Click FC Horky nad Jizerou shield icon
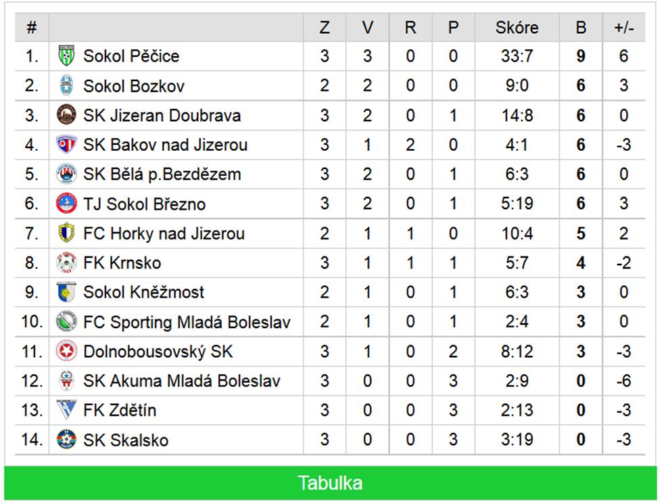The height and width of the screenshot is (504, 662). click(66, 233)
